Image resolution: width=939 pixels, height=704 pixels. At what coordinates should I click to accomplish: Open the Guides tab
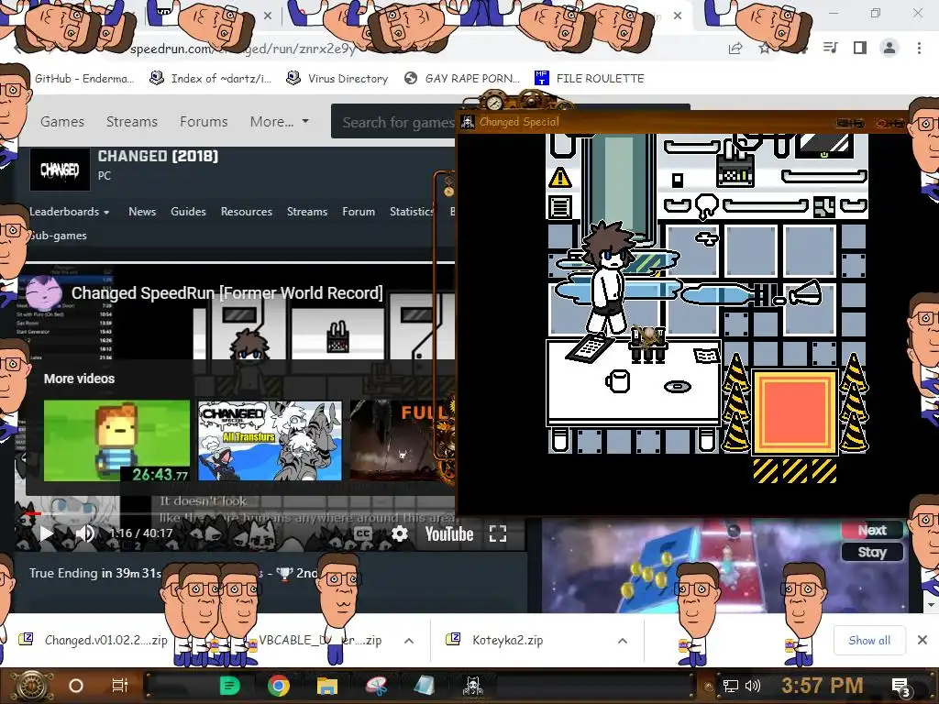tap(188, 212)
